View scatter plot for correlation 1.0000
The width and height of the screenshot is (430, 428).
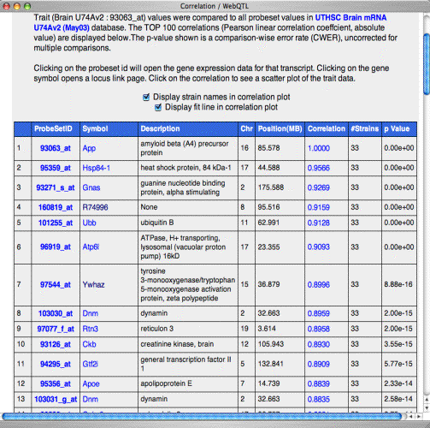pos(319,148)
